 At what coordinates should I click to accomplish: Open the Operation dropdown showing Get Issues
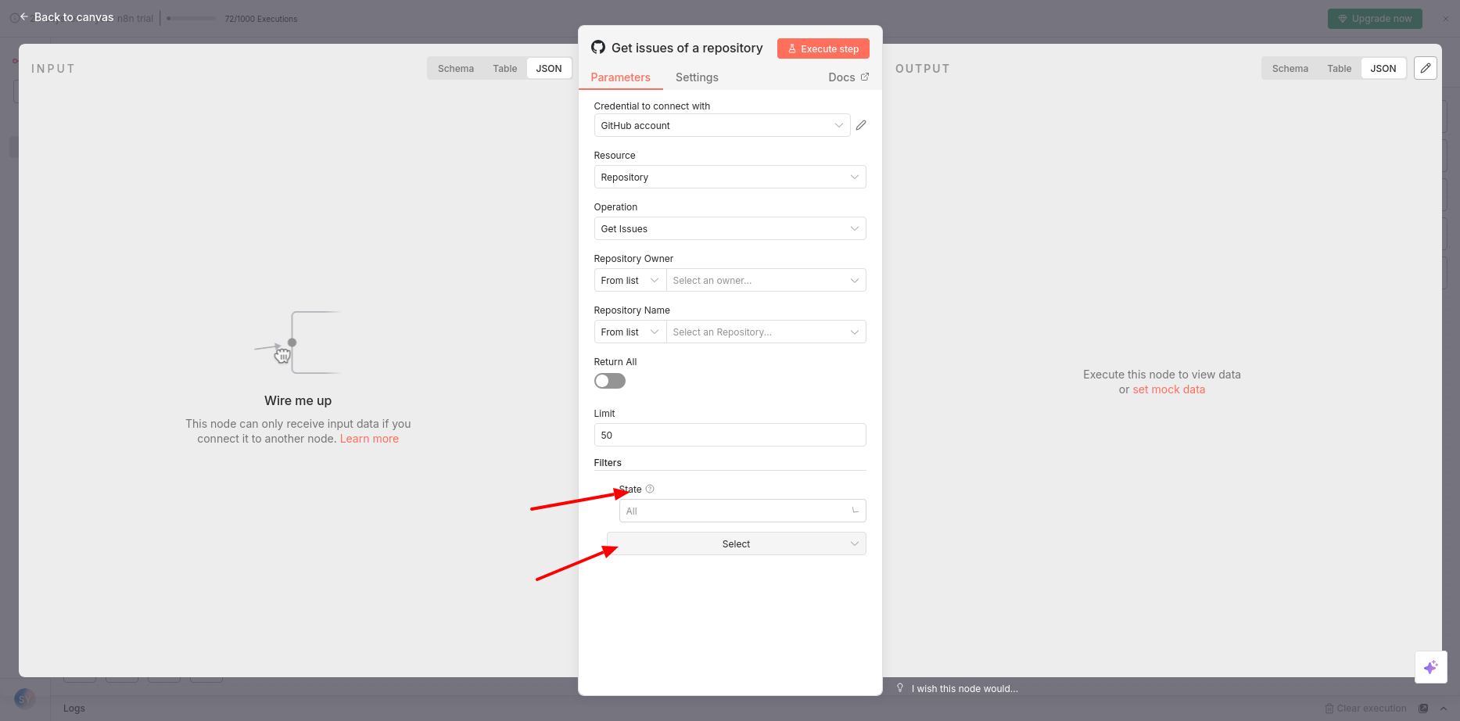[730, 228]
